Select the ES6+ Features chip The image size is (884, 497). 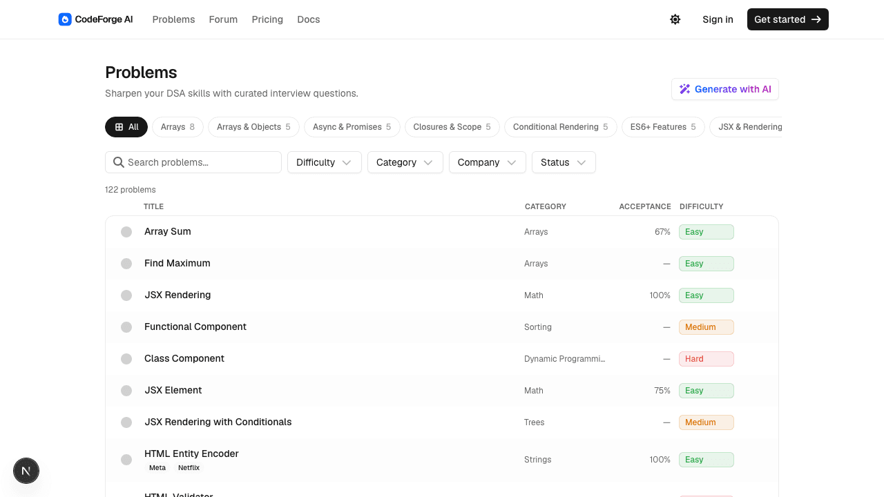tap(663, 127)
